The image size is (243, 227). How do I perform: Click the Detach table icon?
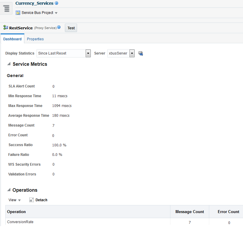coord(31,200)
